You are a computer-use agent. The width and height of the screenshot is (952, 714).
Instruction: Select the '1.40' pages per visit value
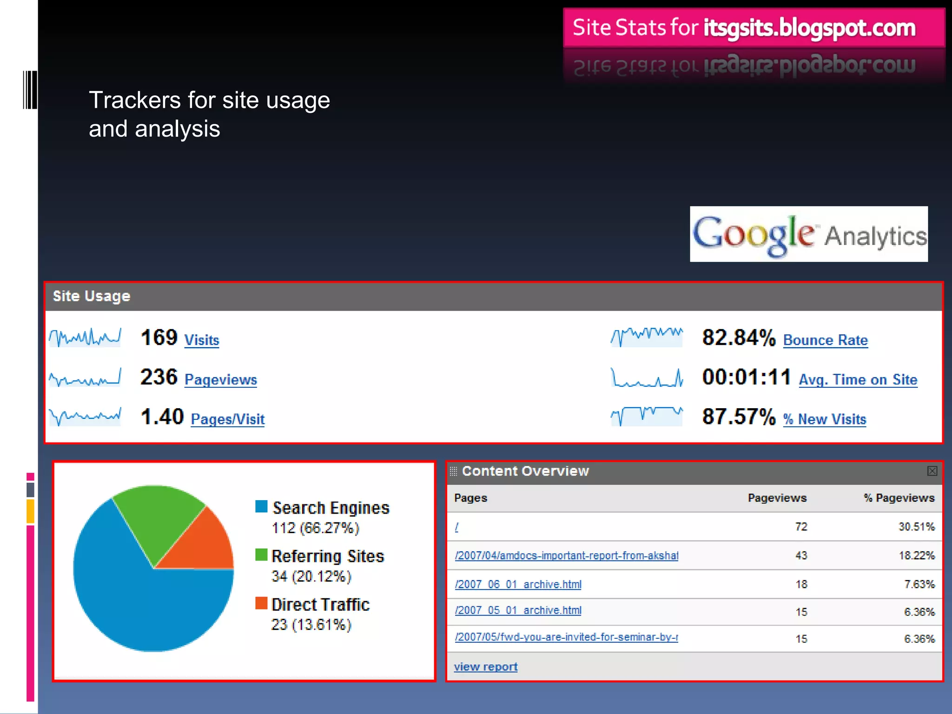coord(162,416)
